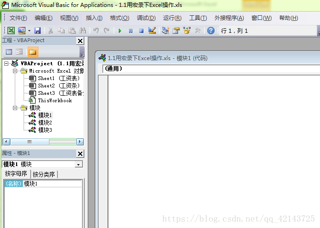Open the 帮助(H) menu
This screenshot has width=320, height=228.
point(289,18)
